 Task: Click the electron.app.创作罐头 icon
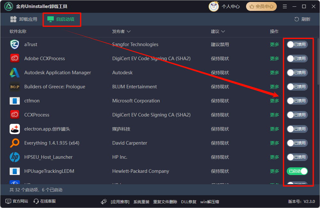point(15,129)
